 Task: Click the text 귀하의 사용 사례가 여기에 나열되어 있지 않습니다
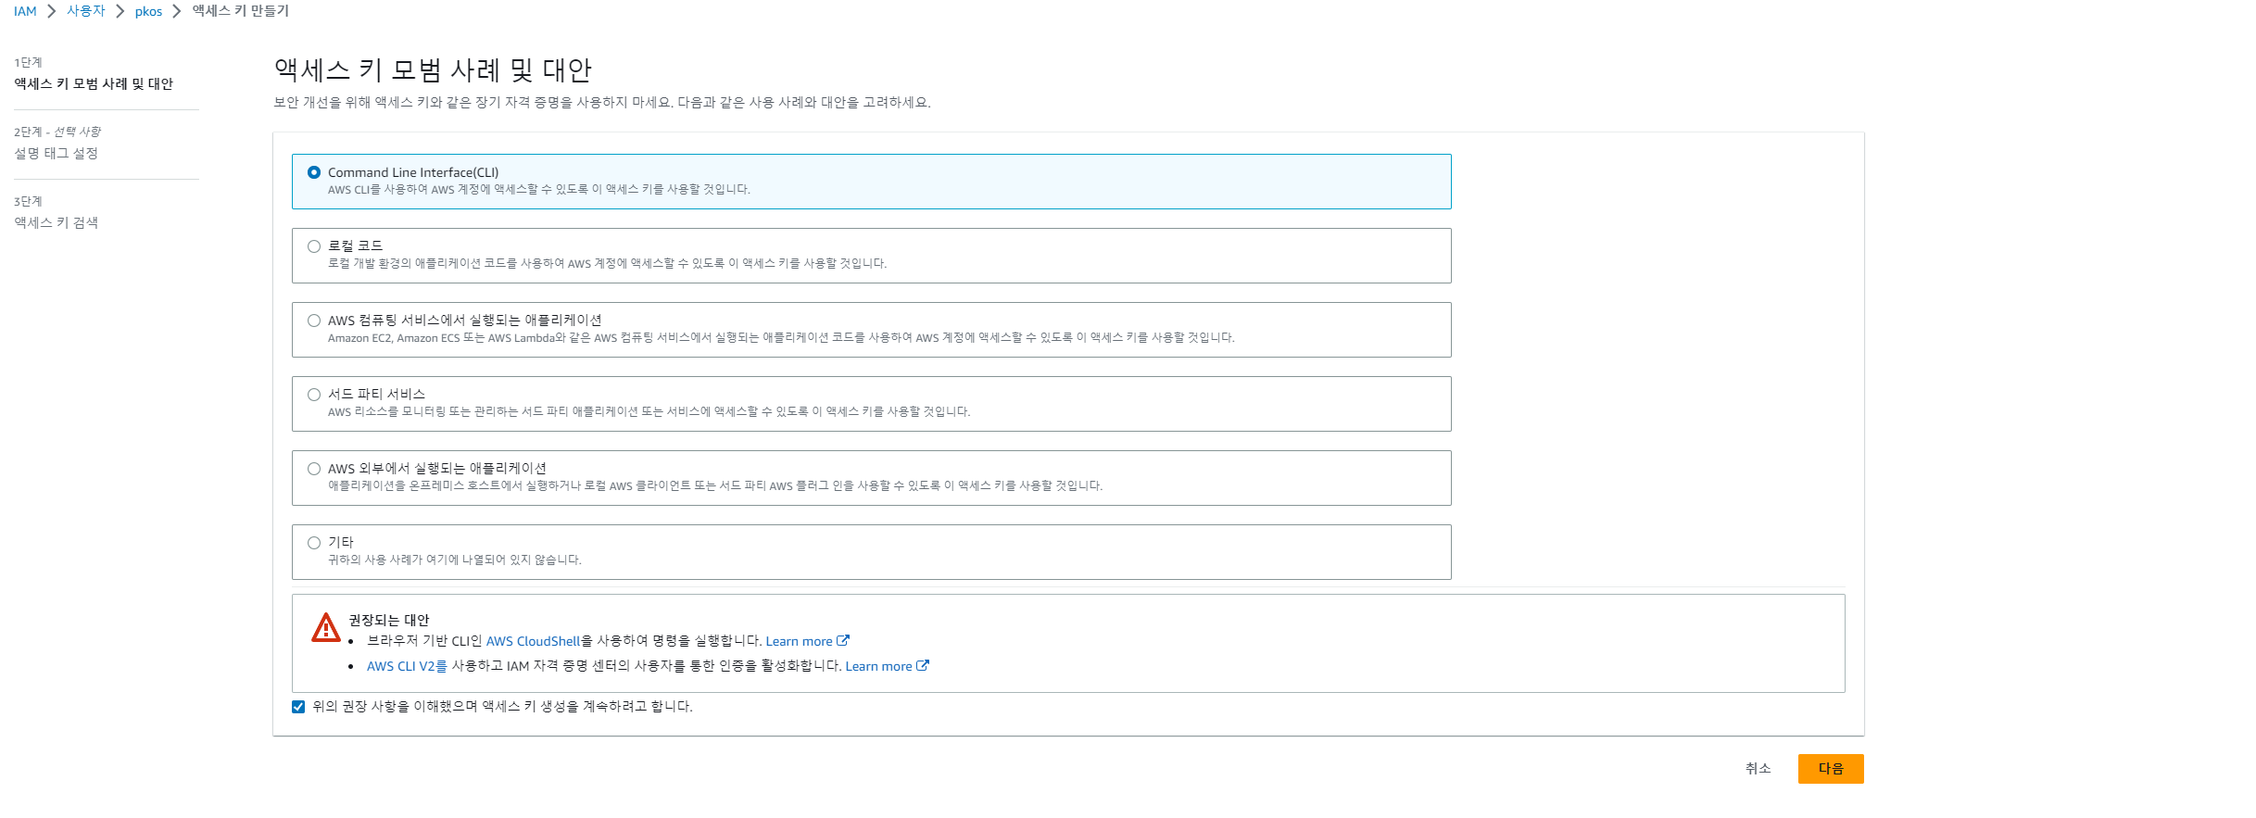point(455,560)
